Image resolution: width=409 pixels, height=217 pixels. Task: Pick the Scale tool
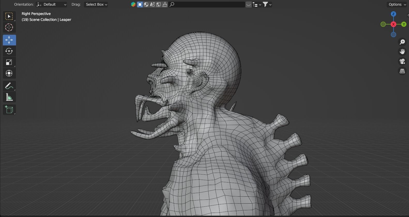(x=9, y=62)
